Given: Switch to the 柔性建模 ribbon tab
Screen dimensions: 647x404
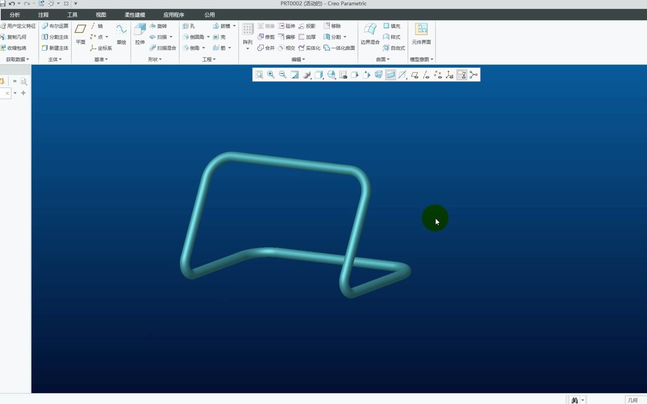Looking at the screenshot, I should pos(135,15).
